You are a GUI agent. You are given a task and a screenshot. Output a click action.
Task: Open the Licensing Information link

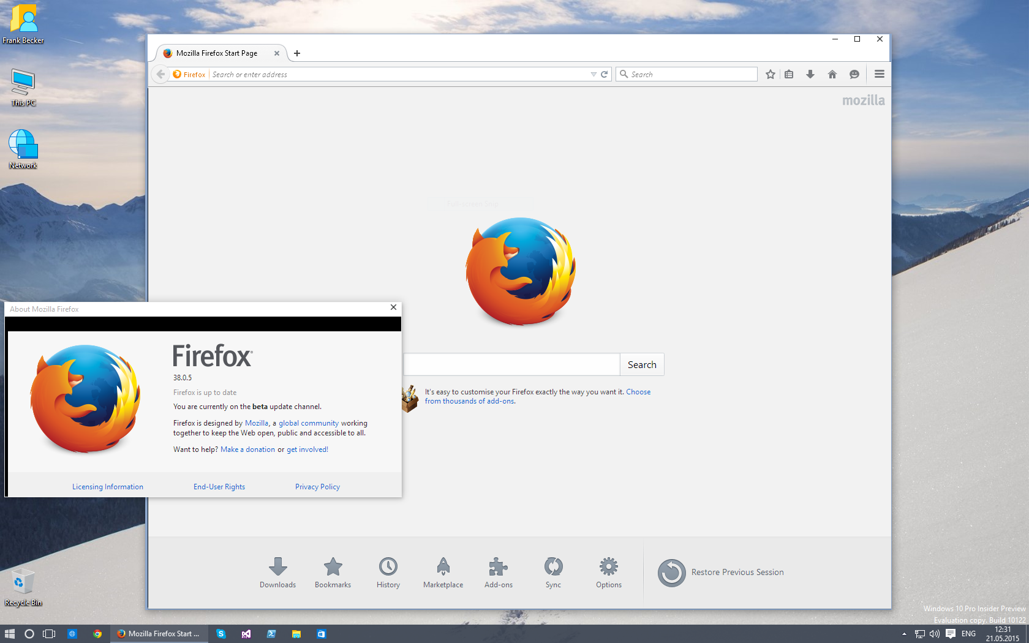click(x=108, y=487)
